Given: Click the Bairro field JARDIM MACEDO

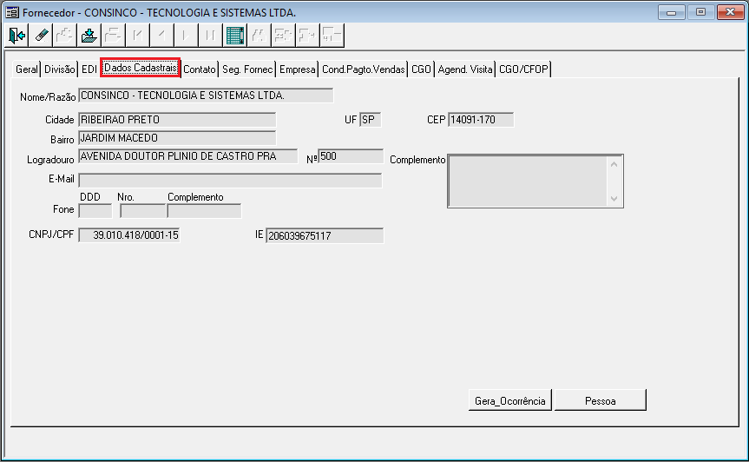Looking at the screenshot, I should tap(177, 138).
